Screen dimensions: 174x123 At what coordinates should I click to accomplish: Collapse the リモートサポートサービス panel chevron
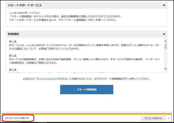pyautogui.click(x=164, y=5)
